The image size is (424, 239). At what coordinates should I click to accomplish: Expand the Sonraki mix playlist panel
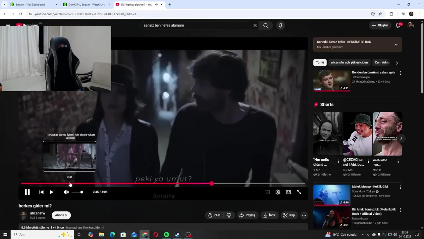396,44
